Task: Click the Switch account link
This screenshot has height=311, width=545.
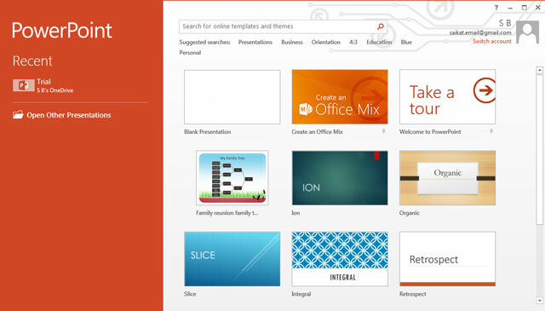Action: click(492, 41)
